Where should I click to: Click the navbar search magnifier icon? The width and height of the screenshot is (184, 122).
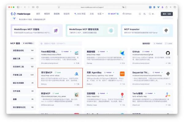coord(150,14)
